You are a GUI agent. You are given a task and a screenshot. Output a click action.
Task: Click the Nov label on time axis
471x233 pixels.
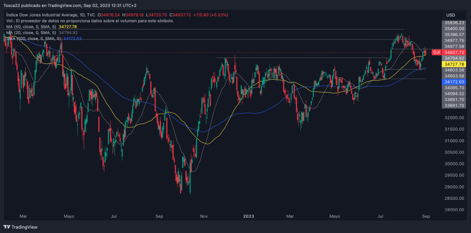click(204, 216)
